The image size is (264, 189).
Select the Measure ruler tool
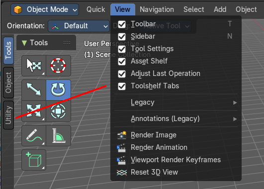click(58, 135)
